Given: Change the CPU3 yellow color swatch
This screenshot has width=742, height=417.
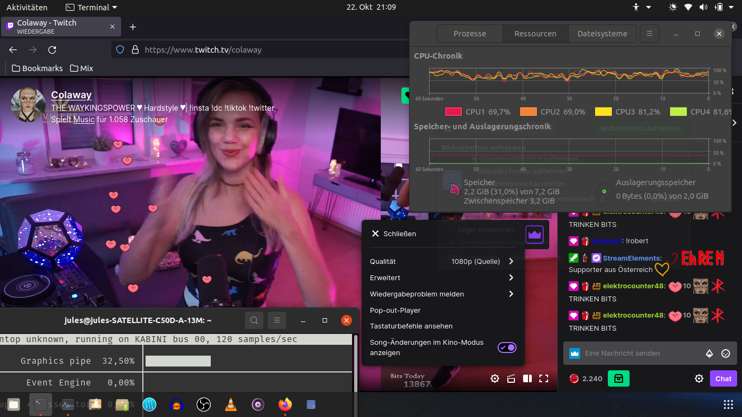Looking at the screenshot, I should [603, 112].
